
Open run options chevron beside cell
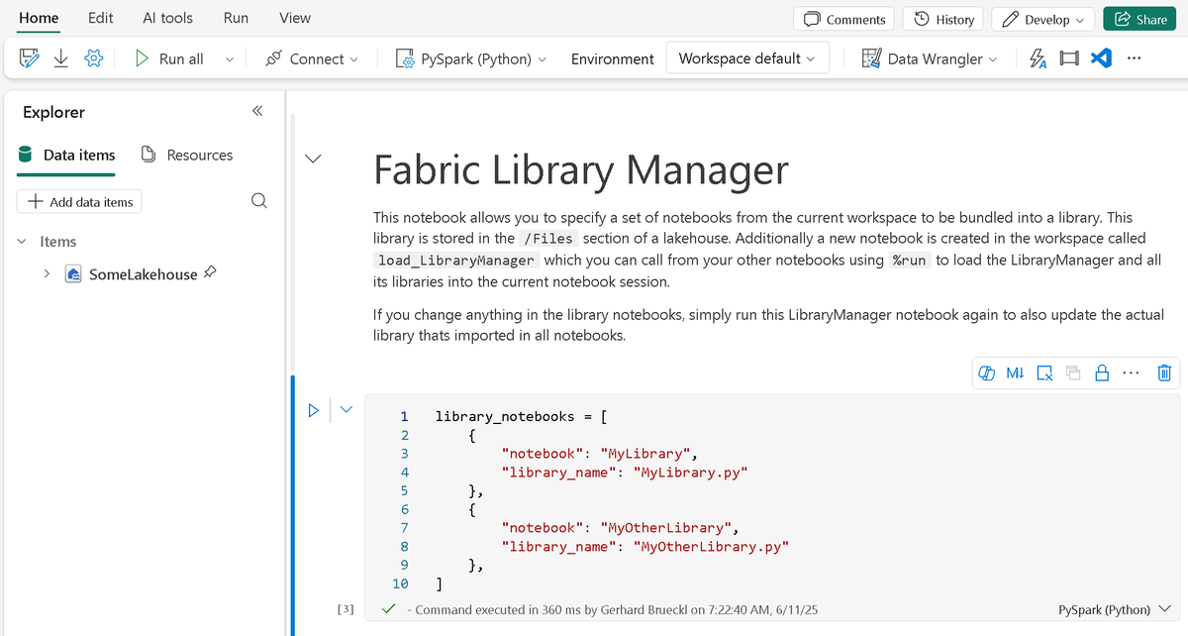(346, 409)
